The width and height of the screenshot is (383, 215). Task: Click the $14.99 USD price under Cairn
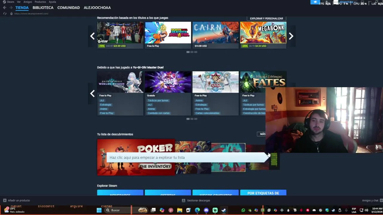[201, 46]
